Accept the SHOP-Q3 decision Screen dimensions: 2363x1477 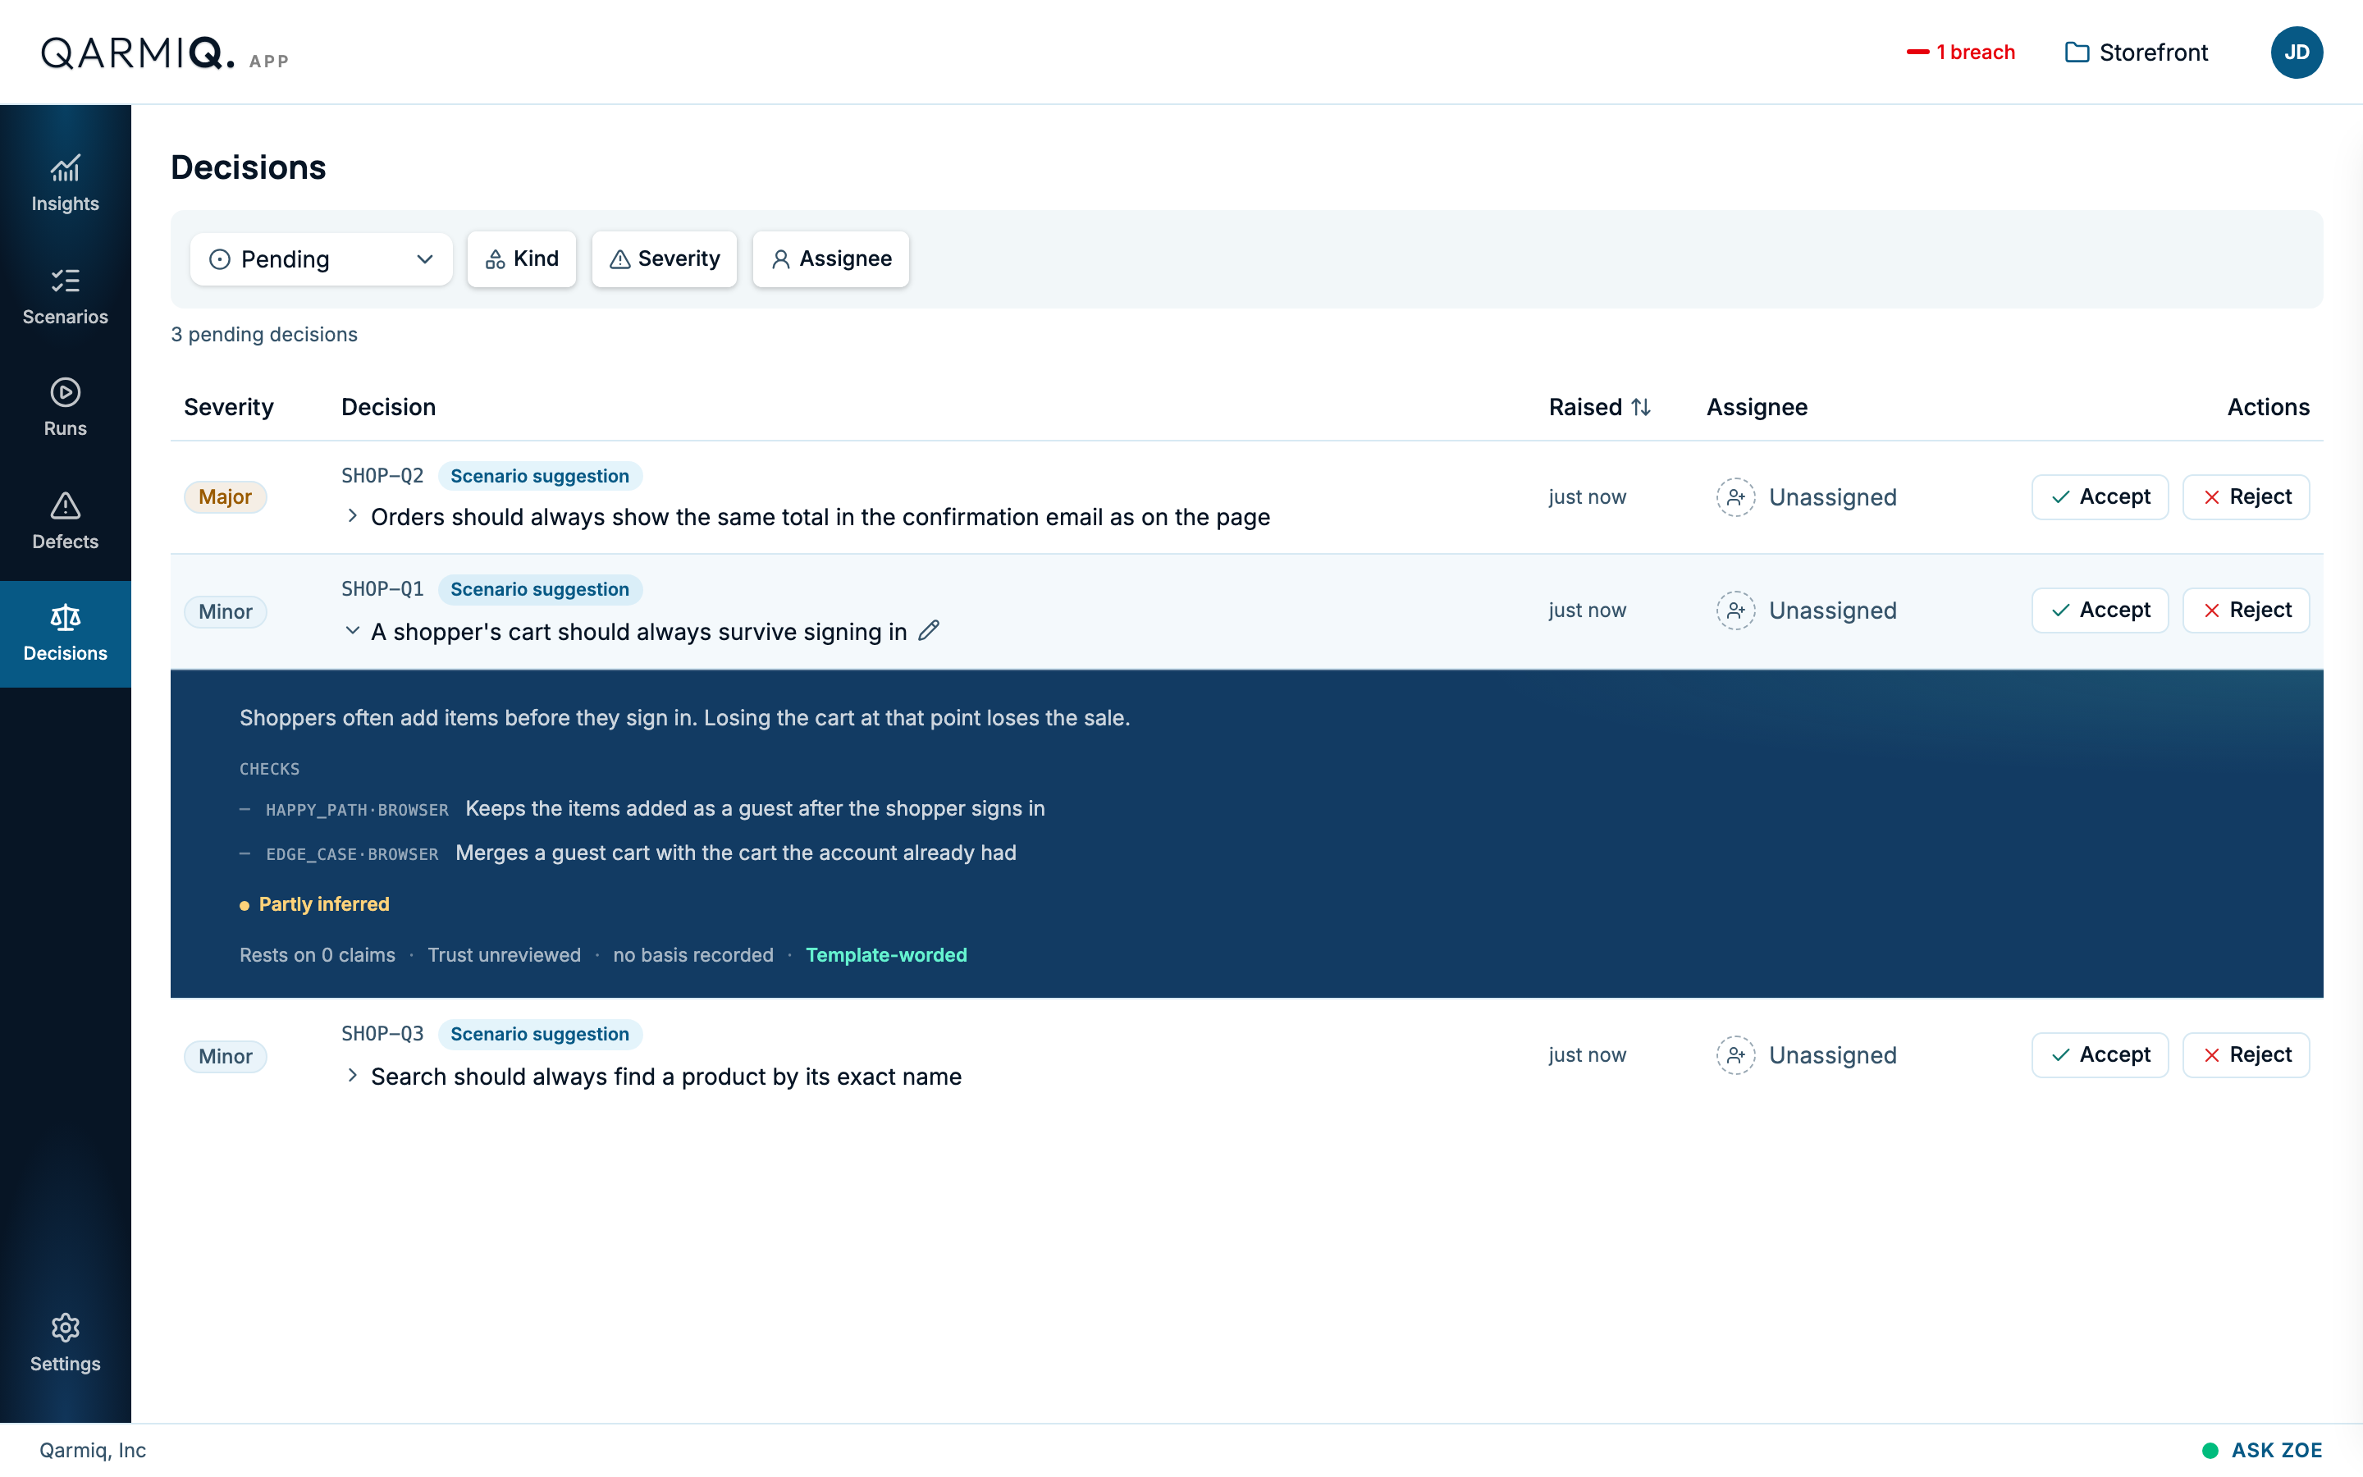(2100, 1055)
